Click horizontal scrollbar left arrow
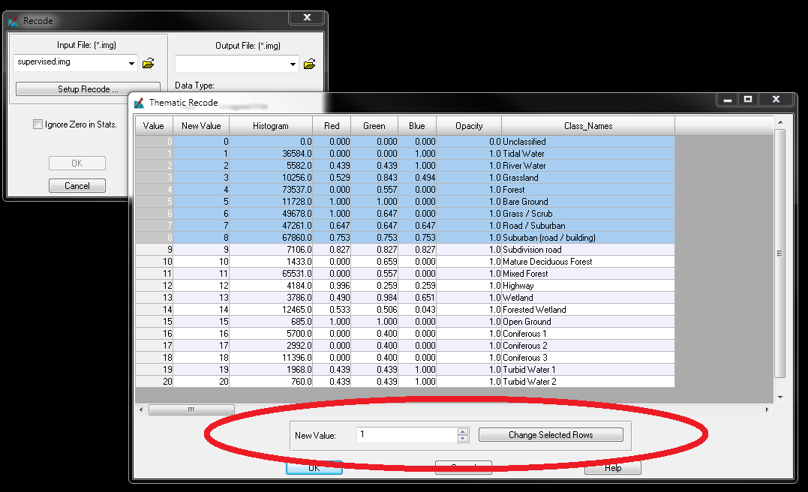This screenshot has height=492, width=808. tap(142, 410)
